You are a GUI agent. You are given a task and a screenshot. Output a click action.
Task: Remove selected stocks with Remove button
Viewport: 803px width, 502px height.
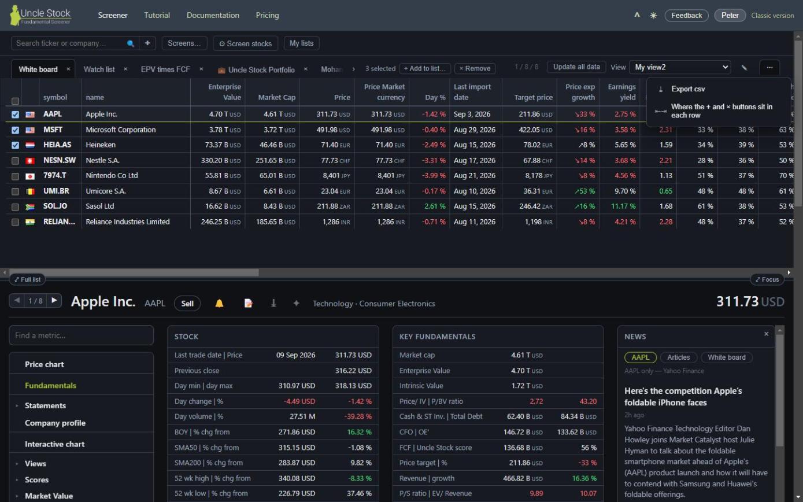click(475, 68)
